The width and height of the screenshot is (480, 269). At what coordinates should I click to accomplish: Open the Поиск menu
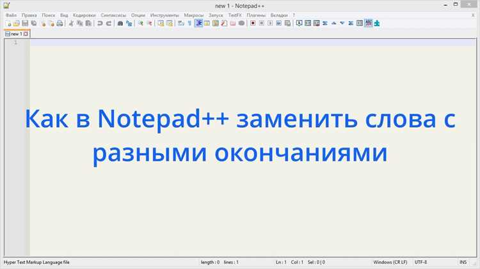(x=49, y=15)
